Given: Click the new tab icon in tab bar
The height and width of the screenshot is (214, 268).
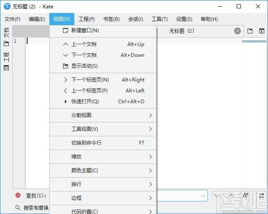Looking at the screenshot, I should [x=250, y=31].
